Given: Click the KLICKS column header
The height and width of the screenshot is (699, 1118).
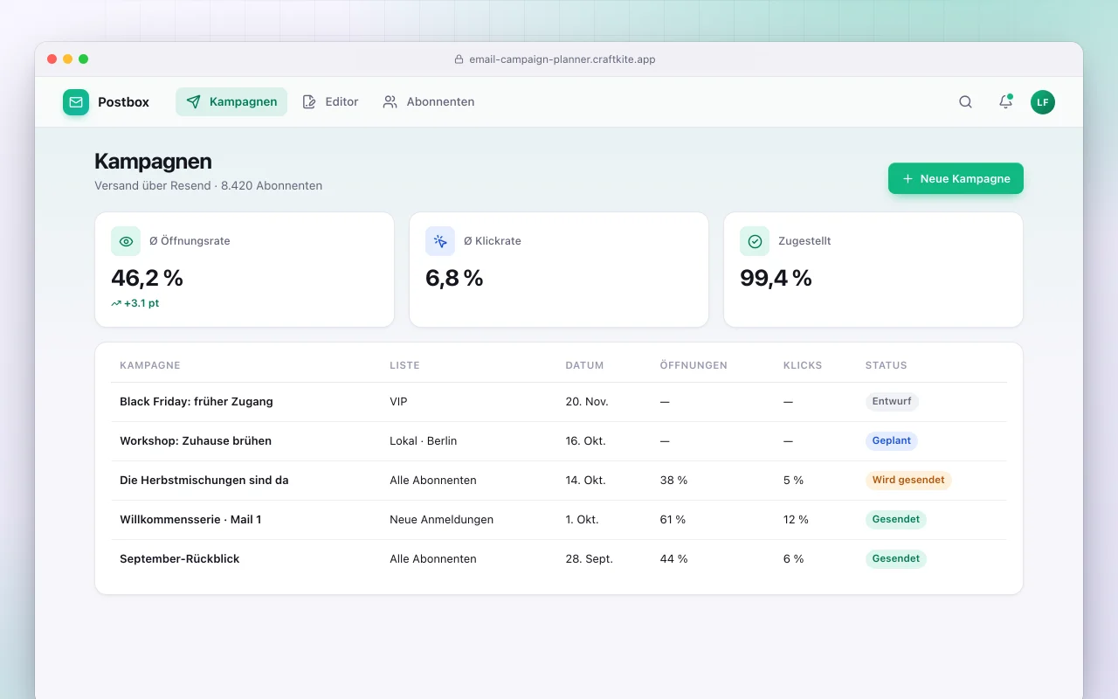Looking at the screenshot, I should [x=803, y=365].
